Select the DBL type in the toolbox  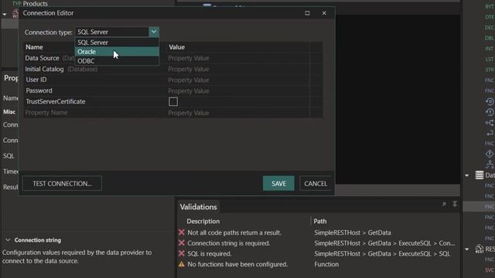click(490, 38)
